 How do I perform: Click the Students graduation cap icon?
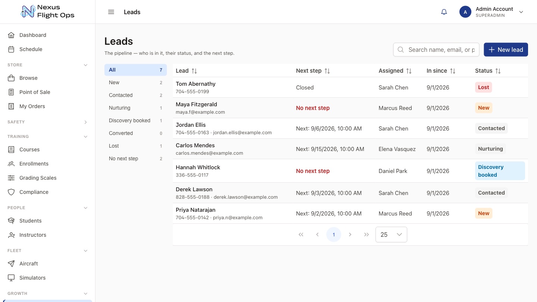(11, 221)
